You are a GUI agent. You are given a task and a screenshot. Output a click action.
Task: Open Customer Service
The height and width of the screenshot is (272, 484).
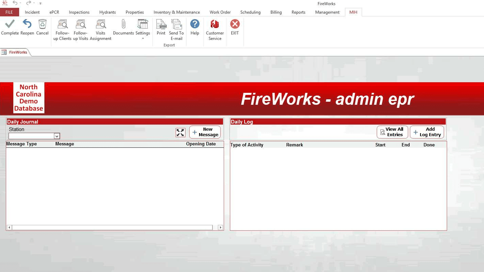pyautogui.click(x=215, y=30)
